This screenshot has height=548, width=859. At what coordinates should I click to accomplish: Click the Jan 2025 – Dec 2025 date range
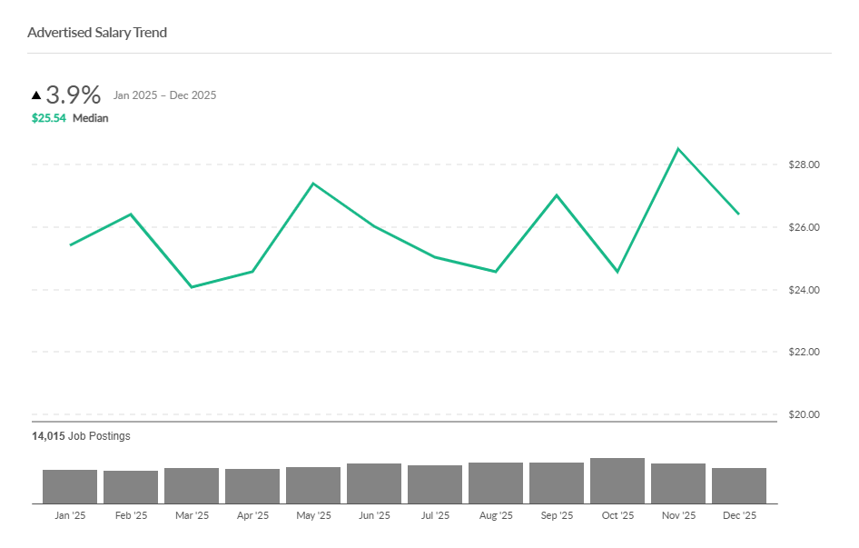tap(165, 95)
